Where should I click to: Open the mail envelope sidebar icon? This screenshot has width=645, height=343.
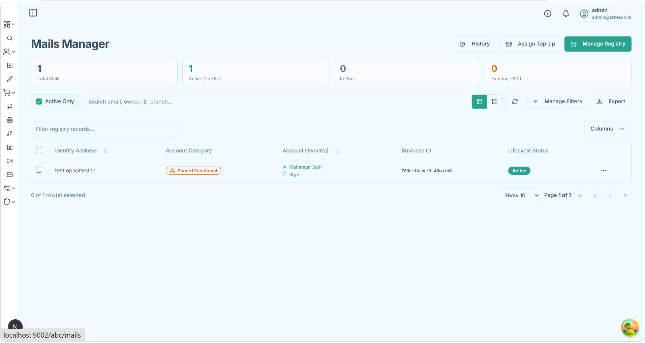click(x=10, y=175)
